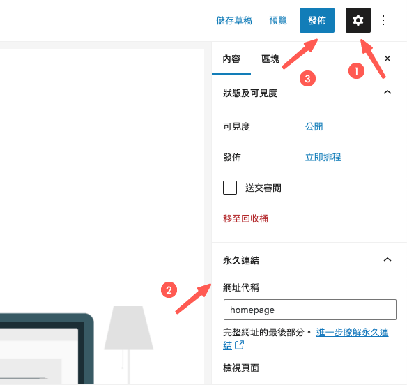Switch to the 區塊 tab

(x=270, y=59)
